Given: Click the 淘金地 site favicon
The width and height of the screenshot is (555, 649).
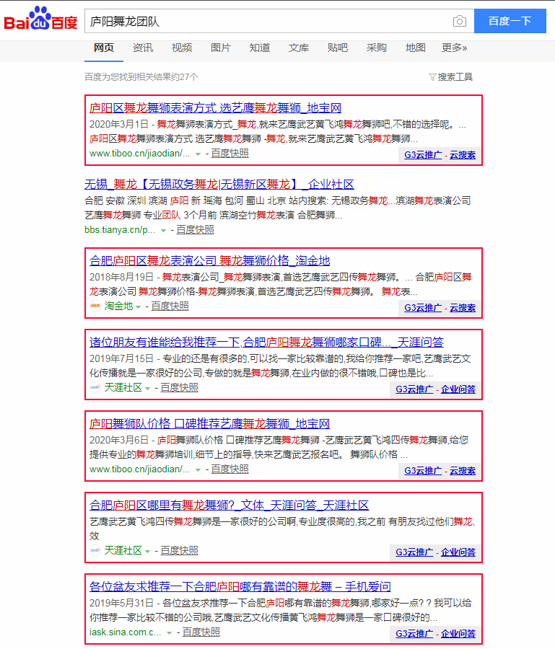Looking at the screenshot, I should [95, 306].
